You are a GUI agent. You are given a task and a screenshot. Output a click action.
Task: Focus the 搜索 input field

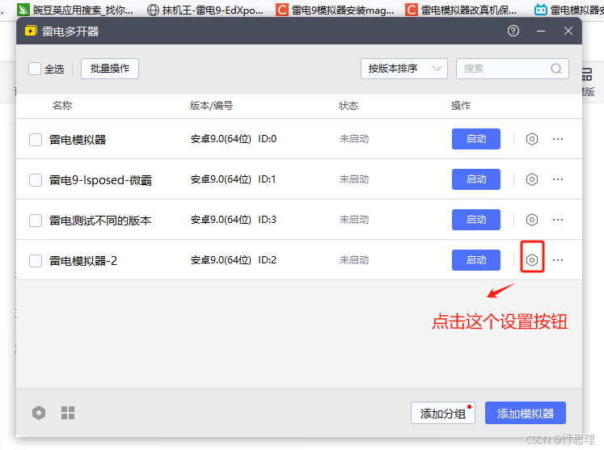coord(513,69)
